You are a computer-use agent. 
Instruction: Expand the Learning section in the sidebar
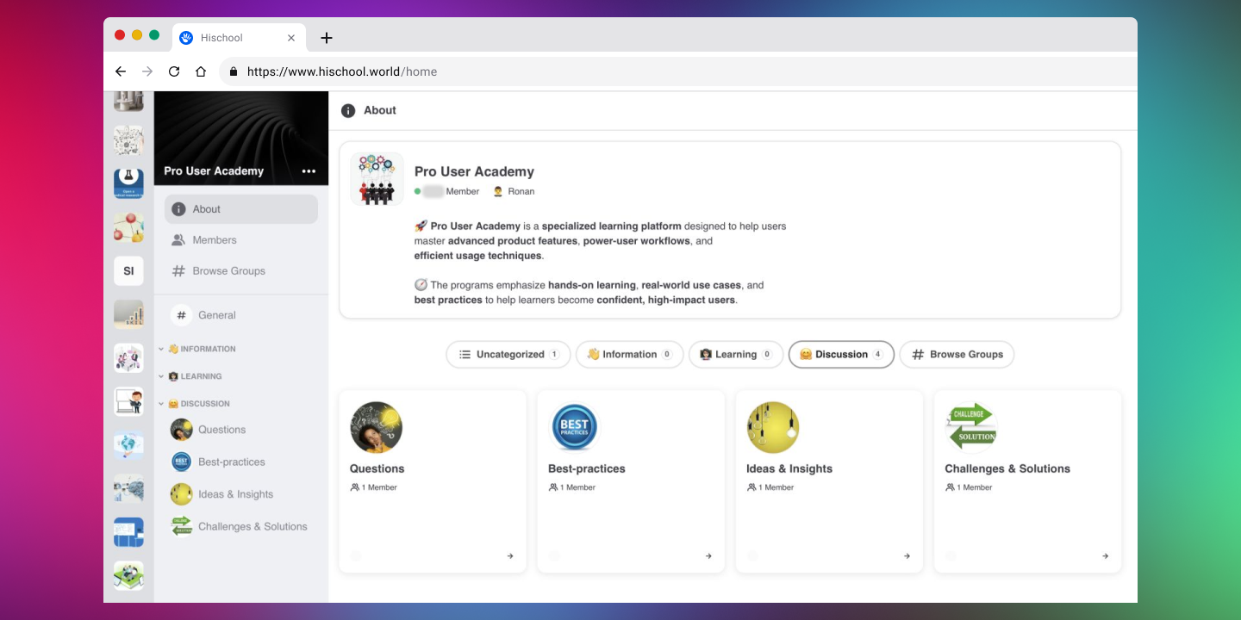pyautogui.click(x=161, y=376)
